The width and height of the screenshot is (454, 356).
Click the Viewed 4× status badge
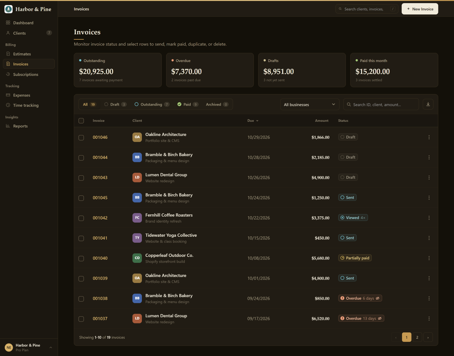[x=353, y=218]
